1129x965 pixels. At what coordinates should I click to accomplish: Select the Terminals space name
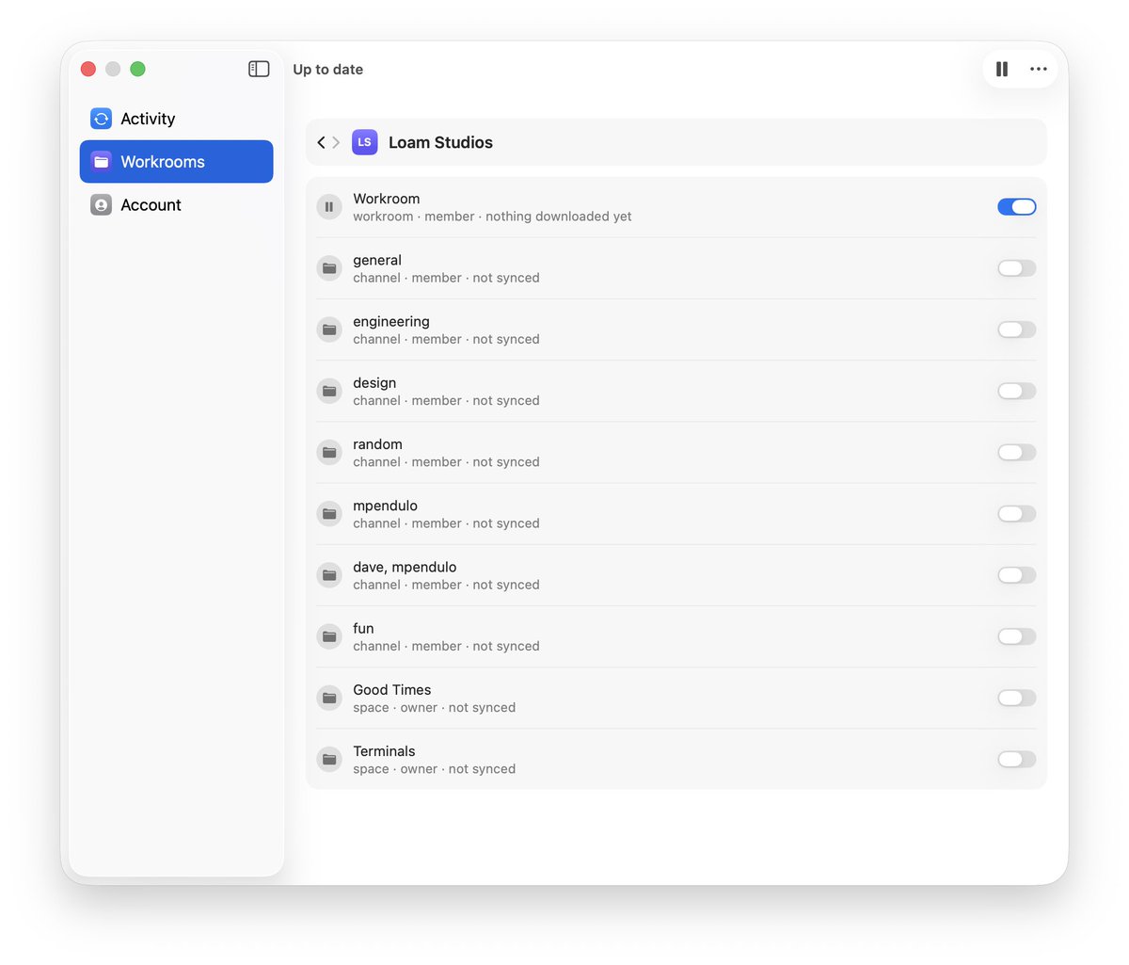pos(384,751)
